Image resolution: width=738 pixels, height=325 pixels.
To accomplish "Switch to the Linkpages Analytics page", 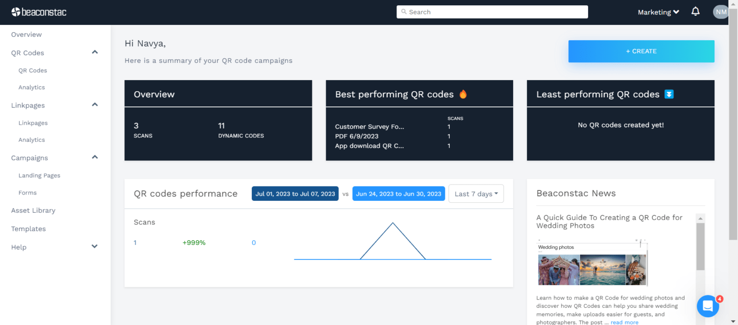I will pos(32,139).
